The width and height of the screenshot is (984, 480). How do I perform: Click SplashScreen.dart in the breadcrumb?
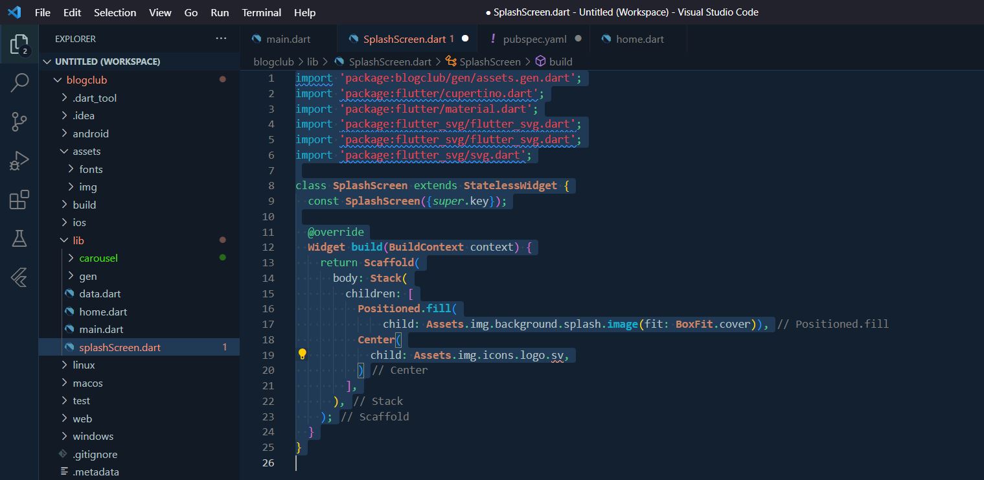coord(389,62)
